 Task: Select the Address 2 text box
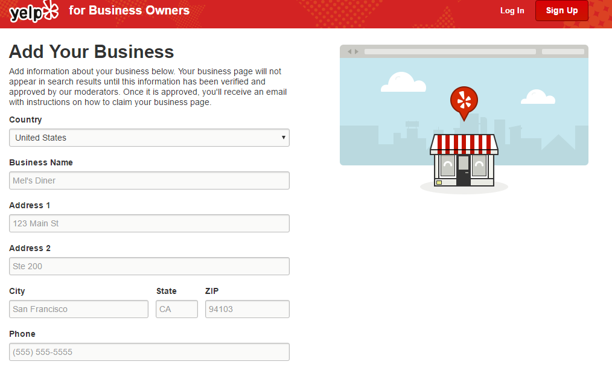click(149, 266)
